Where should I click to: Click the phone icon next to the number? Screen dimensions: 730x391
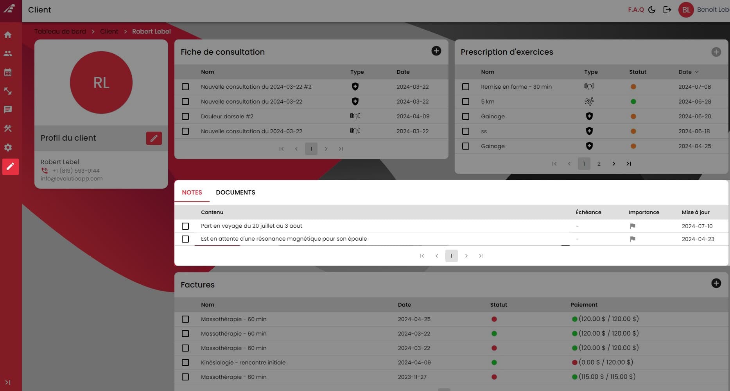coord(45,171)
